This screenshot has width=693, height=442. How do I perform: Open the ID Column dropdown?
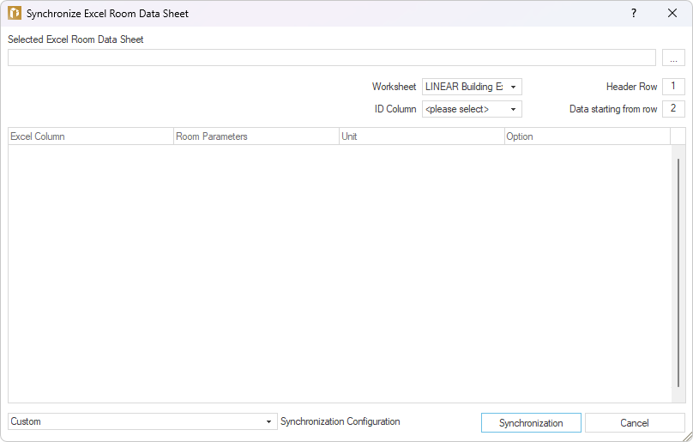(472, 109)
